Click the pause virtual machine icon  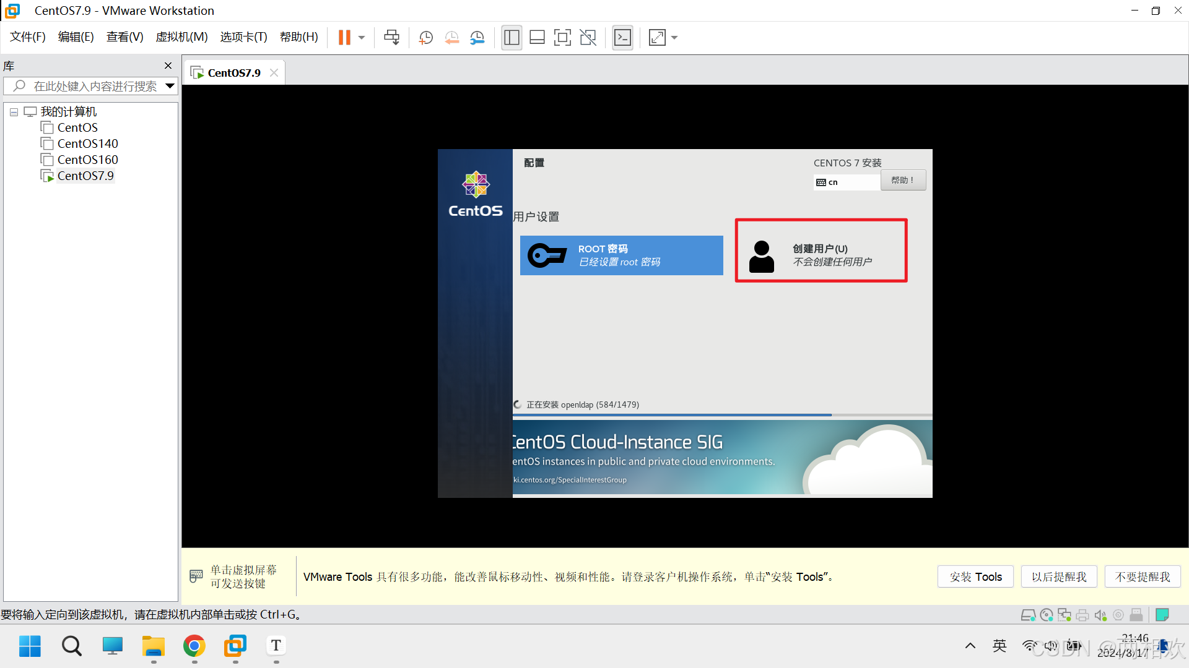click(344, 38)
